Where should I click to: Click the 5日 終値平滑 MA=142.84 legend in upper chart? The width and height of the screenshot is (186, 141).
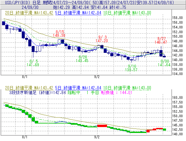pyautogui.click(x=78, y=13)
